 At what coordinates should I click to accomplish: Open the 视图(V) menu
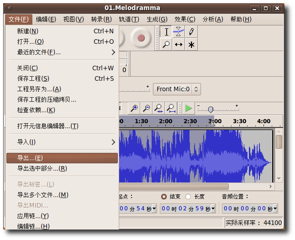74,19
